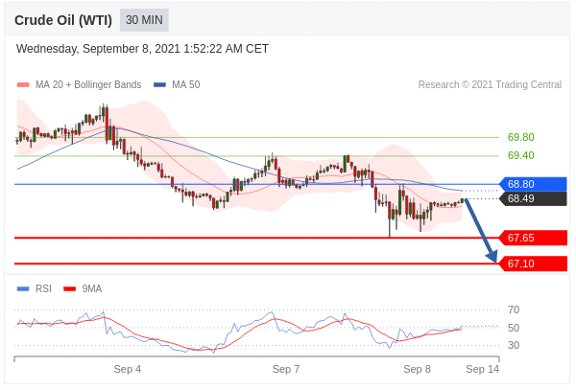The width and height of the screenshot is (576, 390).
Task: Click the 30 MIN timeframe badge
Action: [144, 20]
